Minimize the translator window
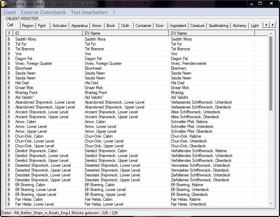Screen dimensions: 280x217 (252, 3)
